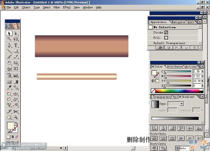
Task: Choose the Mesh tool
Action: [9, 82]
